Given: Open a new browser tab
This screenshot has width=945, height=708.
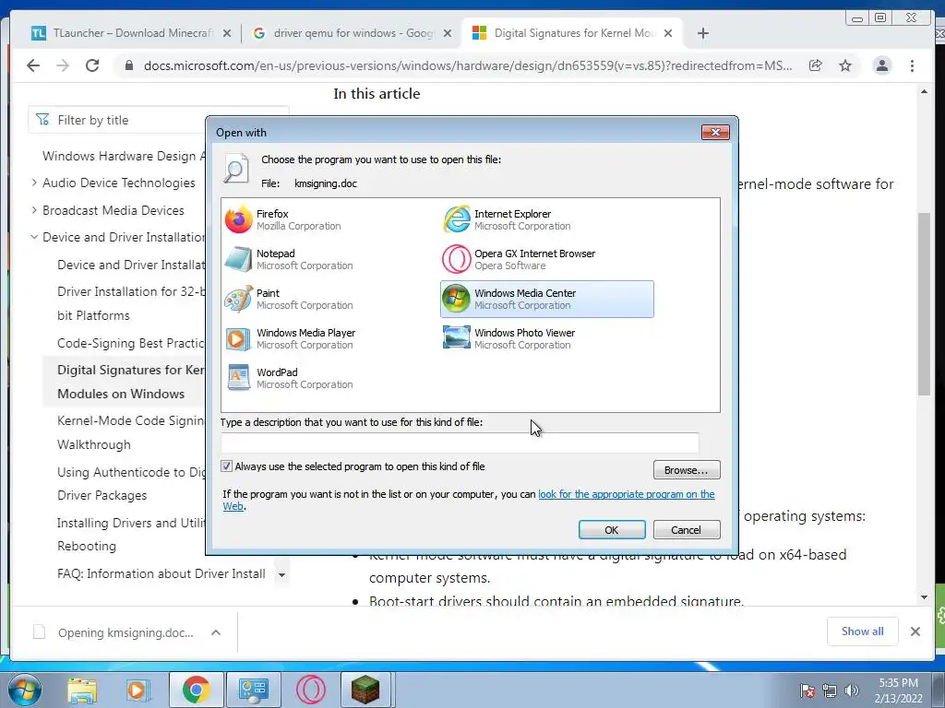Looking at the screenshot, I should pos(702,33).
